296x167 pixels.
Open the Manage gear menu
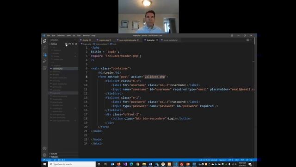coord(44,155)
